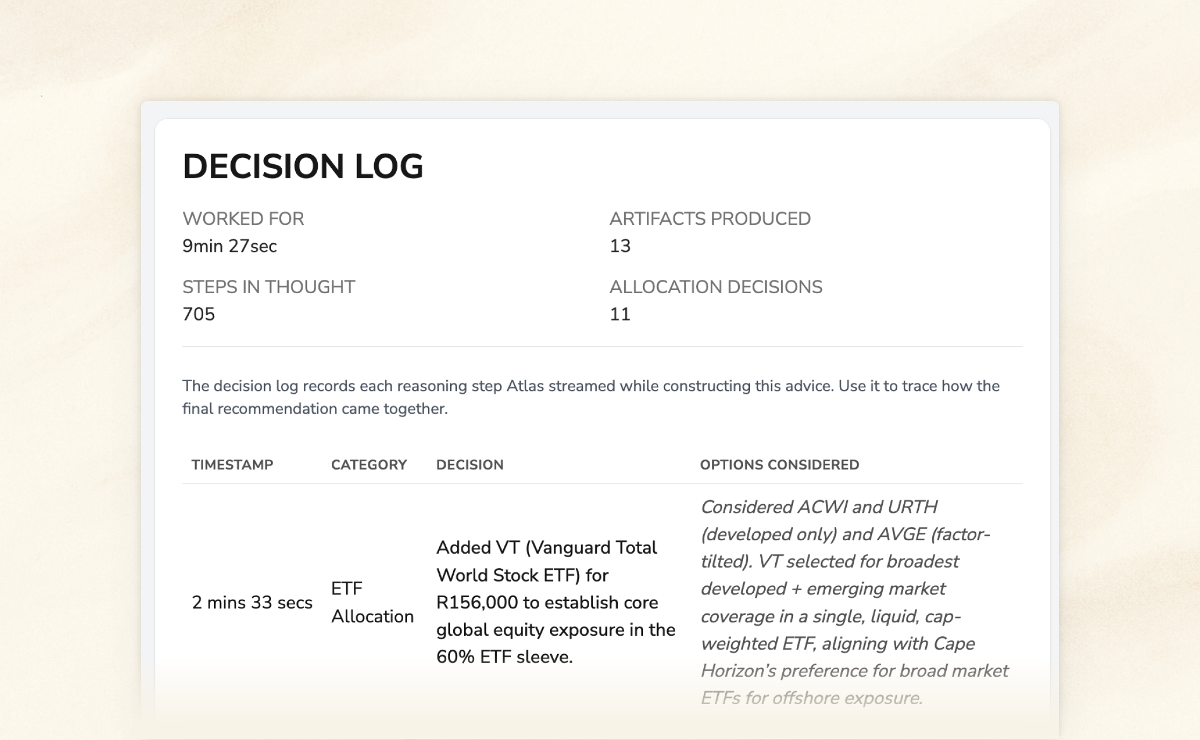Click the ETF Allocation category cell
The height and width of the screenshot is (740, 1200).
tap(372, 603)
